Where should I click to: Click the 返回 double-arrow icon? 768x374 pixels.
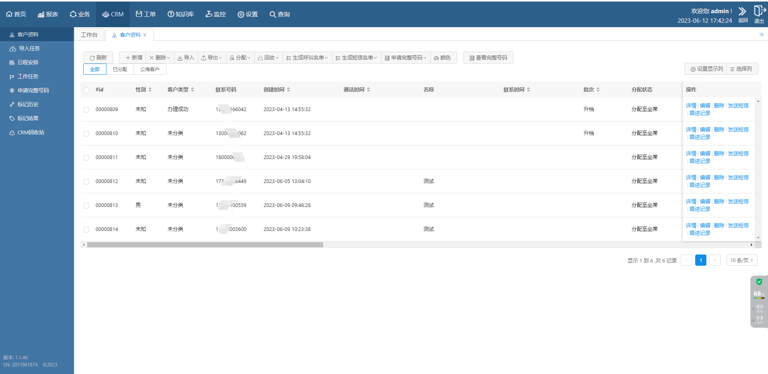742,12
